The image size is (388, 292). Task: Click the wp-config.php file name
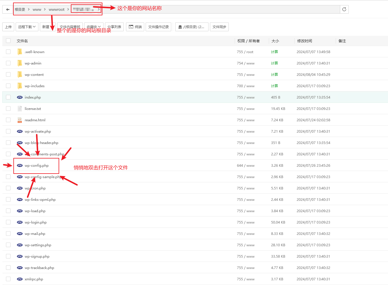[x=37, y=166]
